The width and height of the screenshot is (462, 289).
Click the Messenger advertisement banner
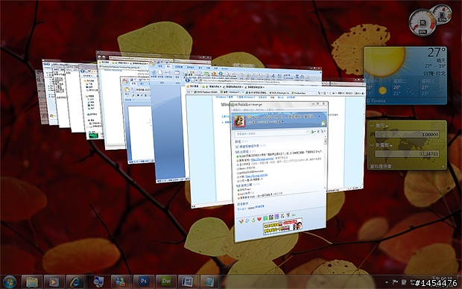(x=282, y=226)
